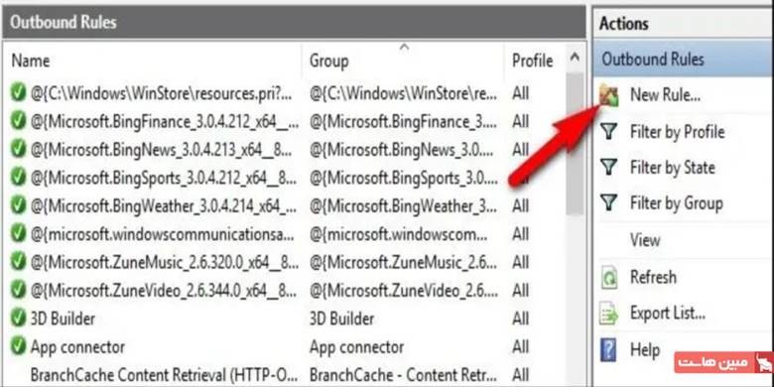
Task: Select BranchCache Content Retrieval (HTTP-O rule name
Action: click(165, 375)
